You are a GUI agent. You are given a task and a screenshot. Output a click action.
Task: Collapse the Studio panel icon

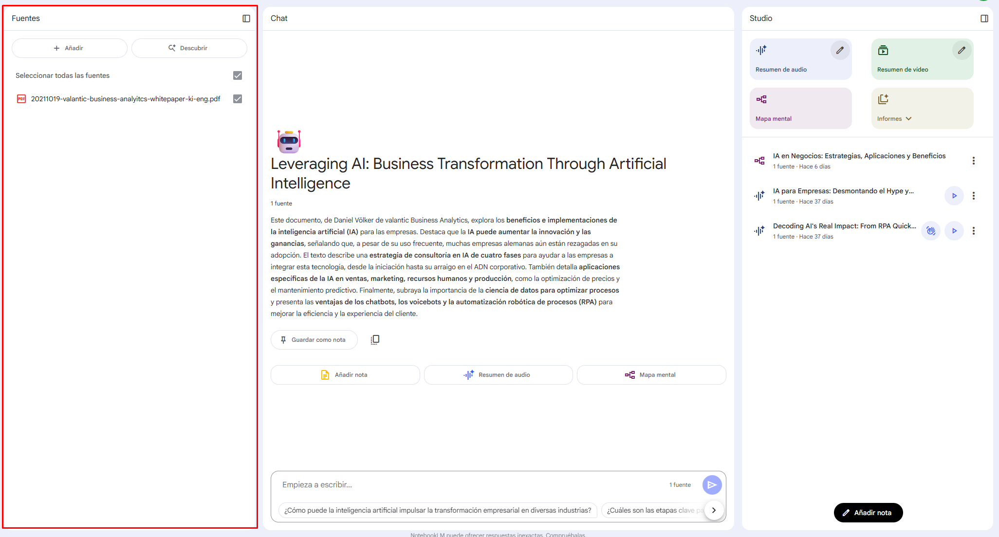(984, 19)
